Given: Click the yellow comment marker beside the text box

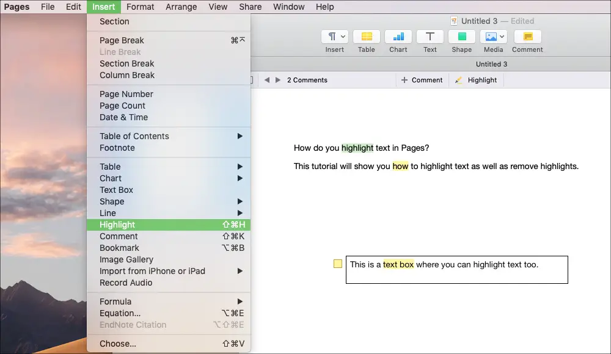Looking at the screenshot, I should pyautogui.click(x=338, y=264).
